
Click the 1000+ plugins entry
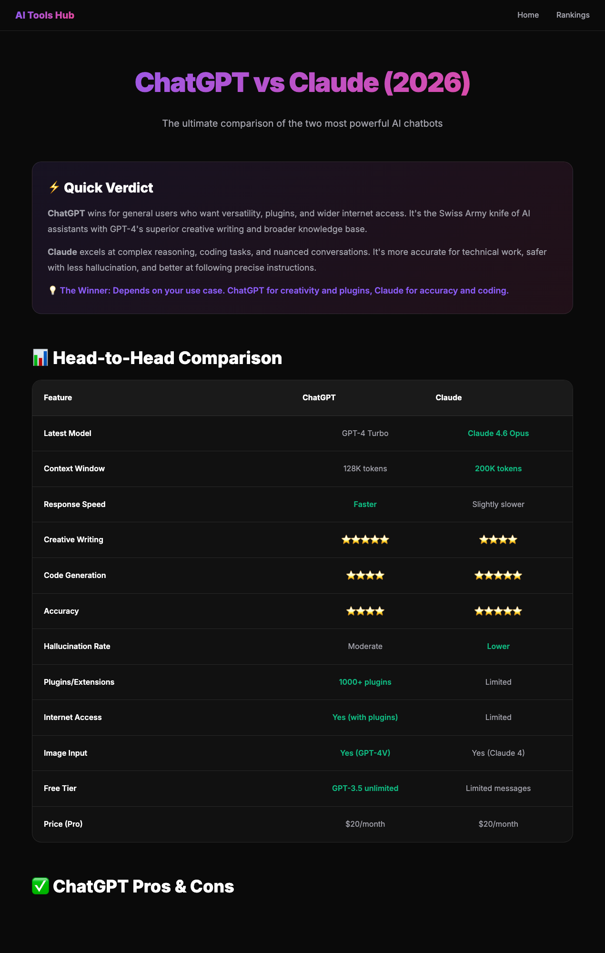[x=365, y=682]
